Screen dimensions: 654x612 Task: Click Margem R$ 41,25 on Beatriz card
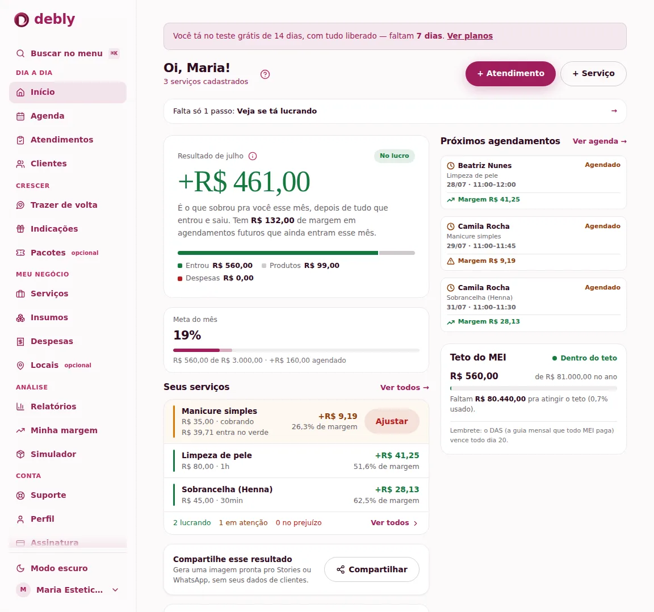point(484,199)
